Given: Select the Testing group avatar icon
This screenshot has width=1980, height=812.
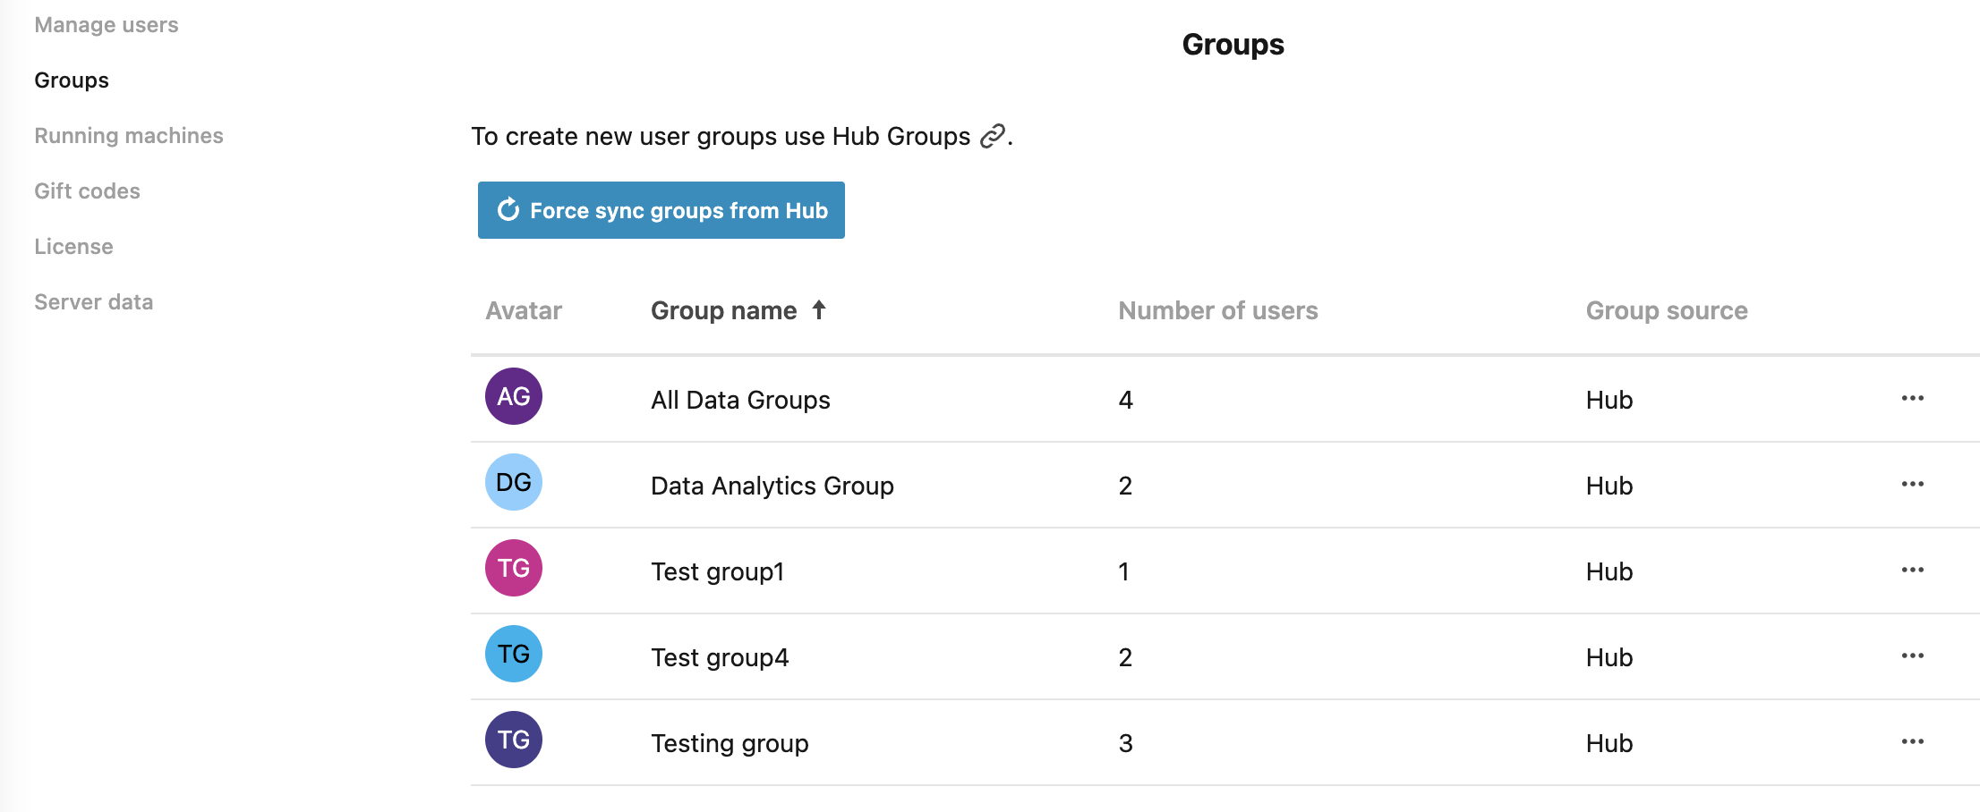Looking at the screenshot, I should (513, 740).
